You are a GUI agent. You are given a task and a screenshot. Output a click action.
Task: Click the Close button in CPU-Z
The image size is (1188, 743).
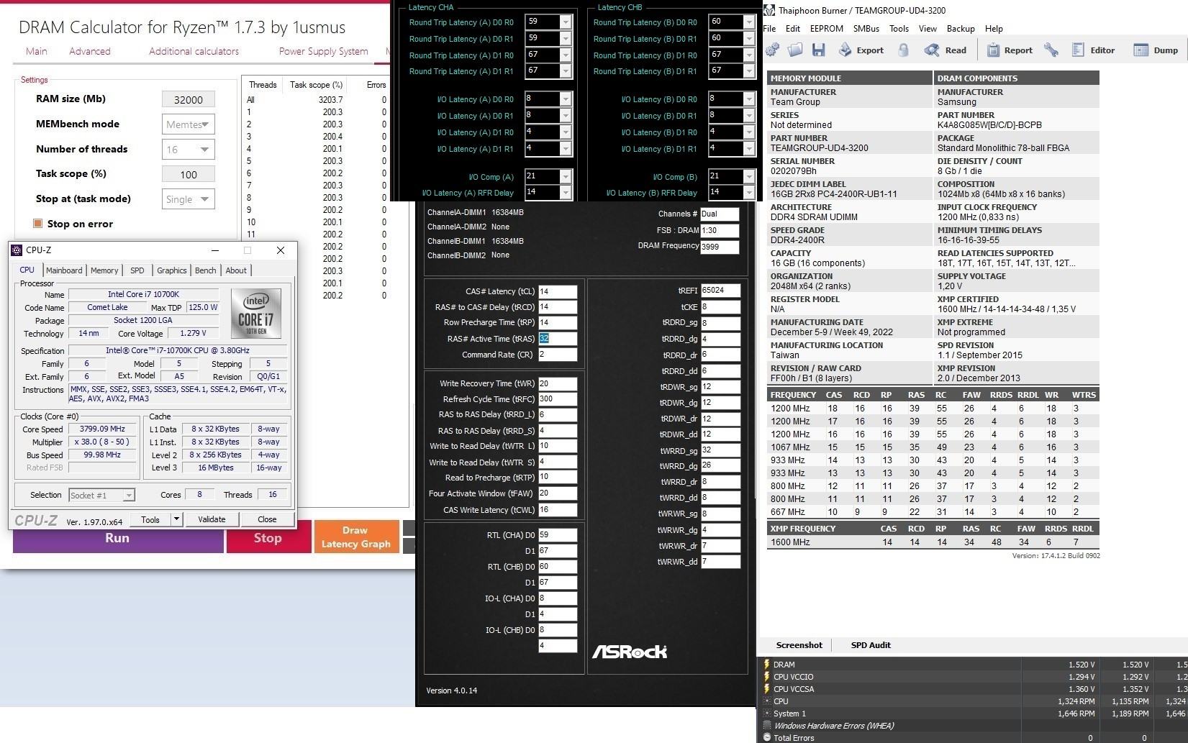point(267,519)
